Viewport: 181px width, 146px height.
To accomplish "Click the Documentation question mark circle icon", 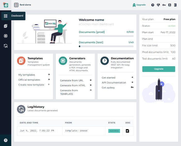I will [x=104, y=61].
